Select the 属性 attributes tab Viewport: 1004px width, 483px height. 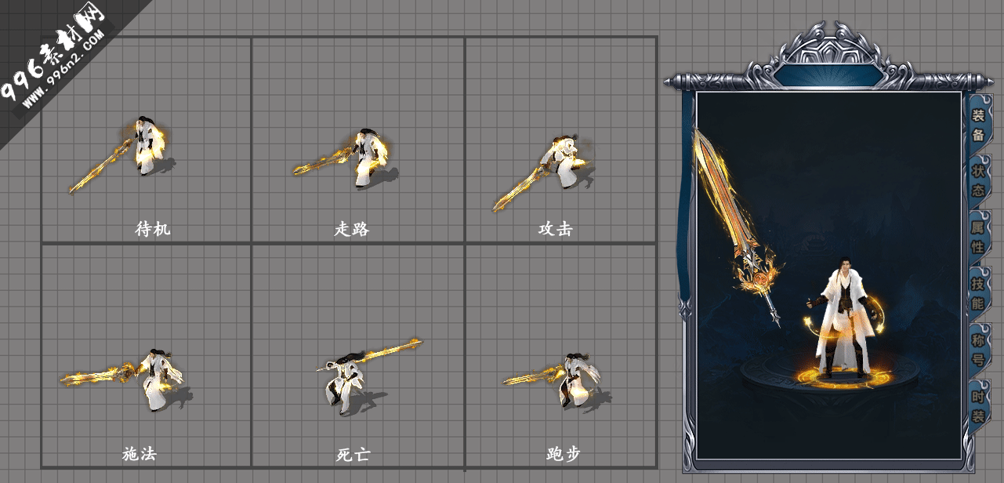(978, 237)
